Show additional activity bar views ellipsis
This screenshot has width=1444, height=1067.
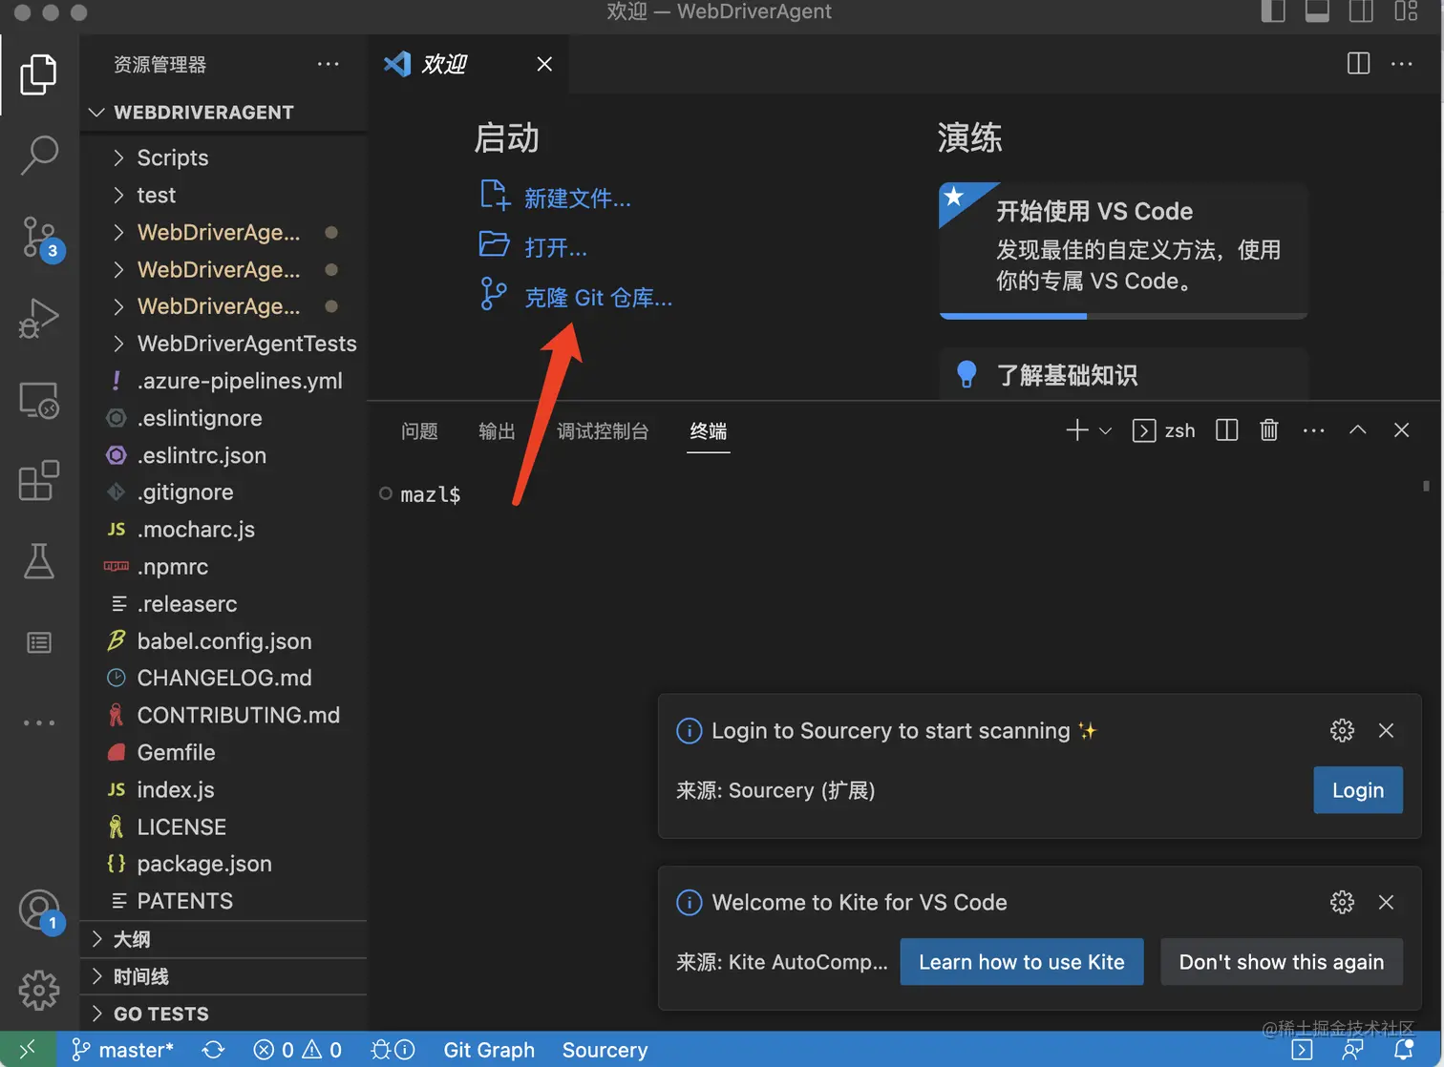tap(39, 722)
